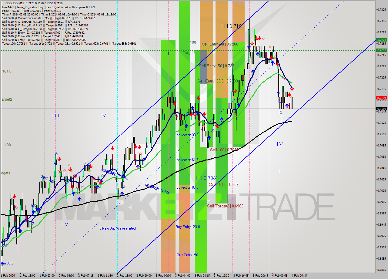Click the 'Sell %20 @ Market price' line
This screenshot has height=279, width=388.
48,18
